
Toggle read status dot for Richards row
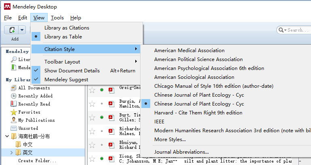[x=102, y=131]
